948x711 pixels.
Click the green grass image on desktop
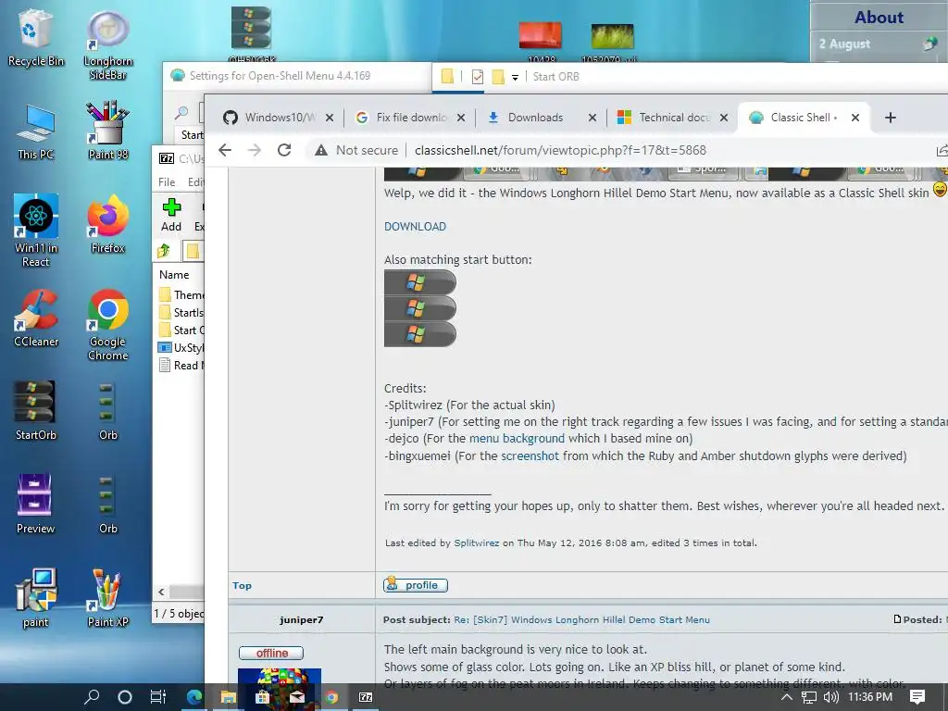(x=613, y=36)
